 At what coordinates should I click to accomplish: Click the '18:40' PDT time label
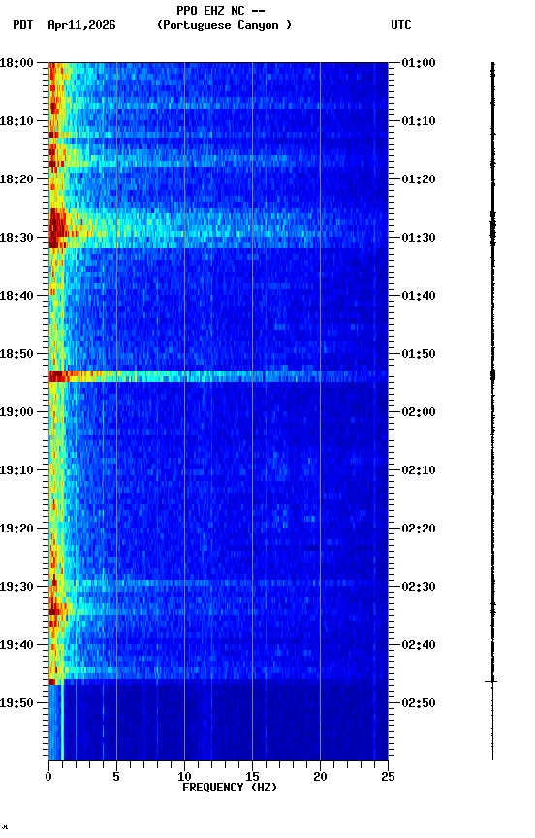click(16, 296)
